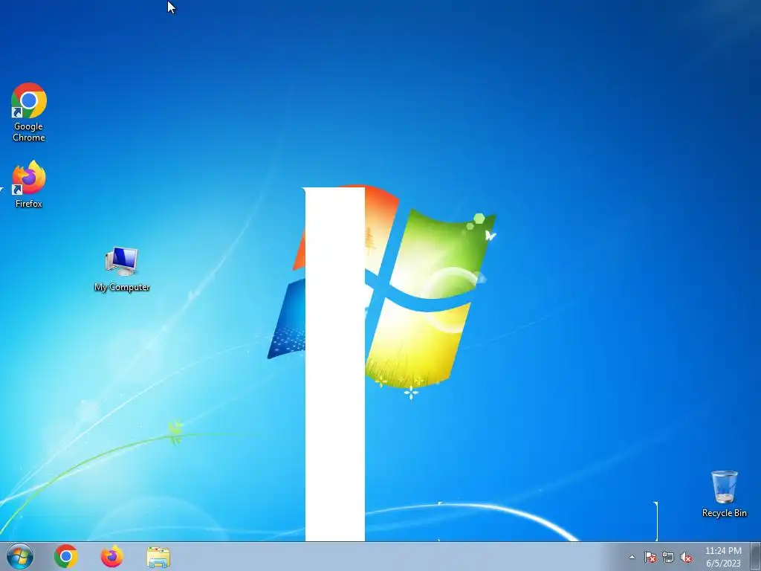Open the clock showing 11:24 PM
The image size is (761, 571).
(x=723, y=557)
